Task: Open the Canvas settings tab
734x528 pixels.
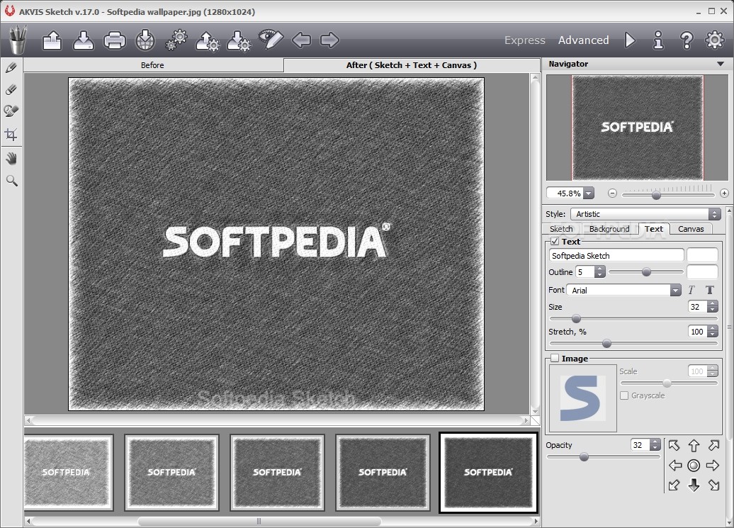Action: 691,229
